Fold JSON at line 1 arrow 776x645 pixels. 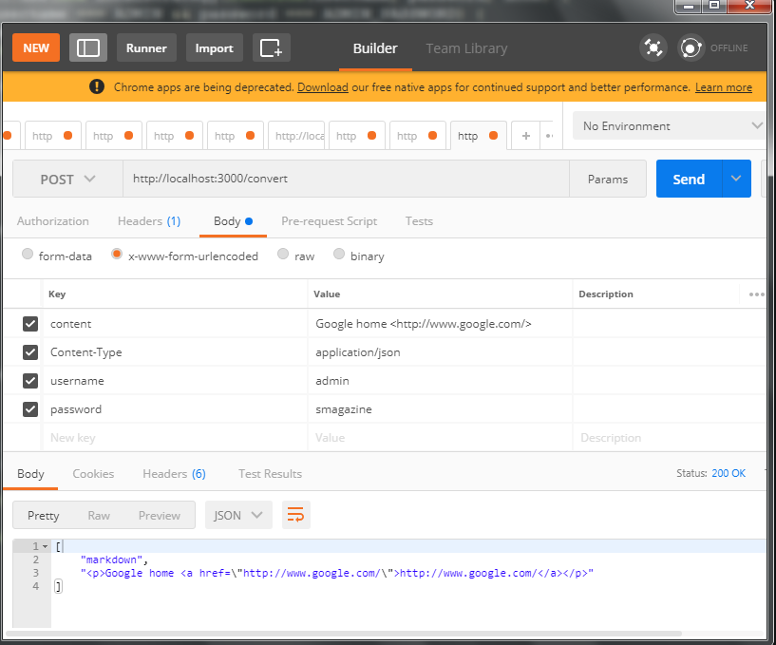(x=45, y=546)
